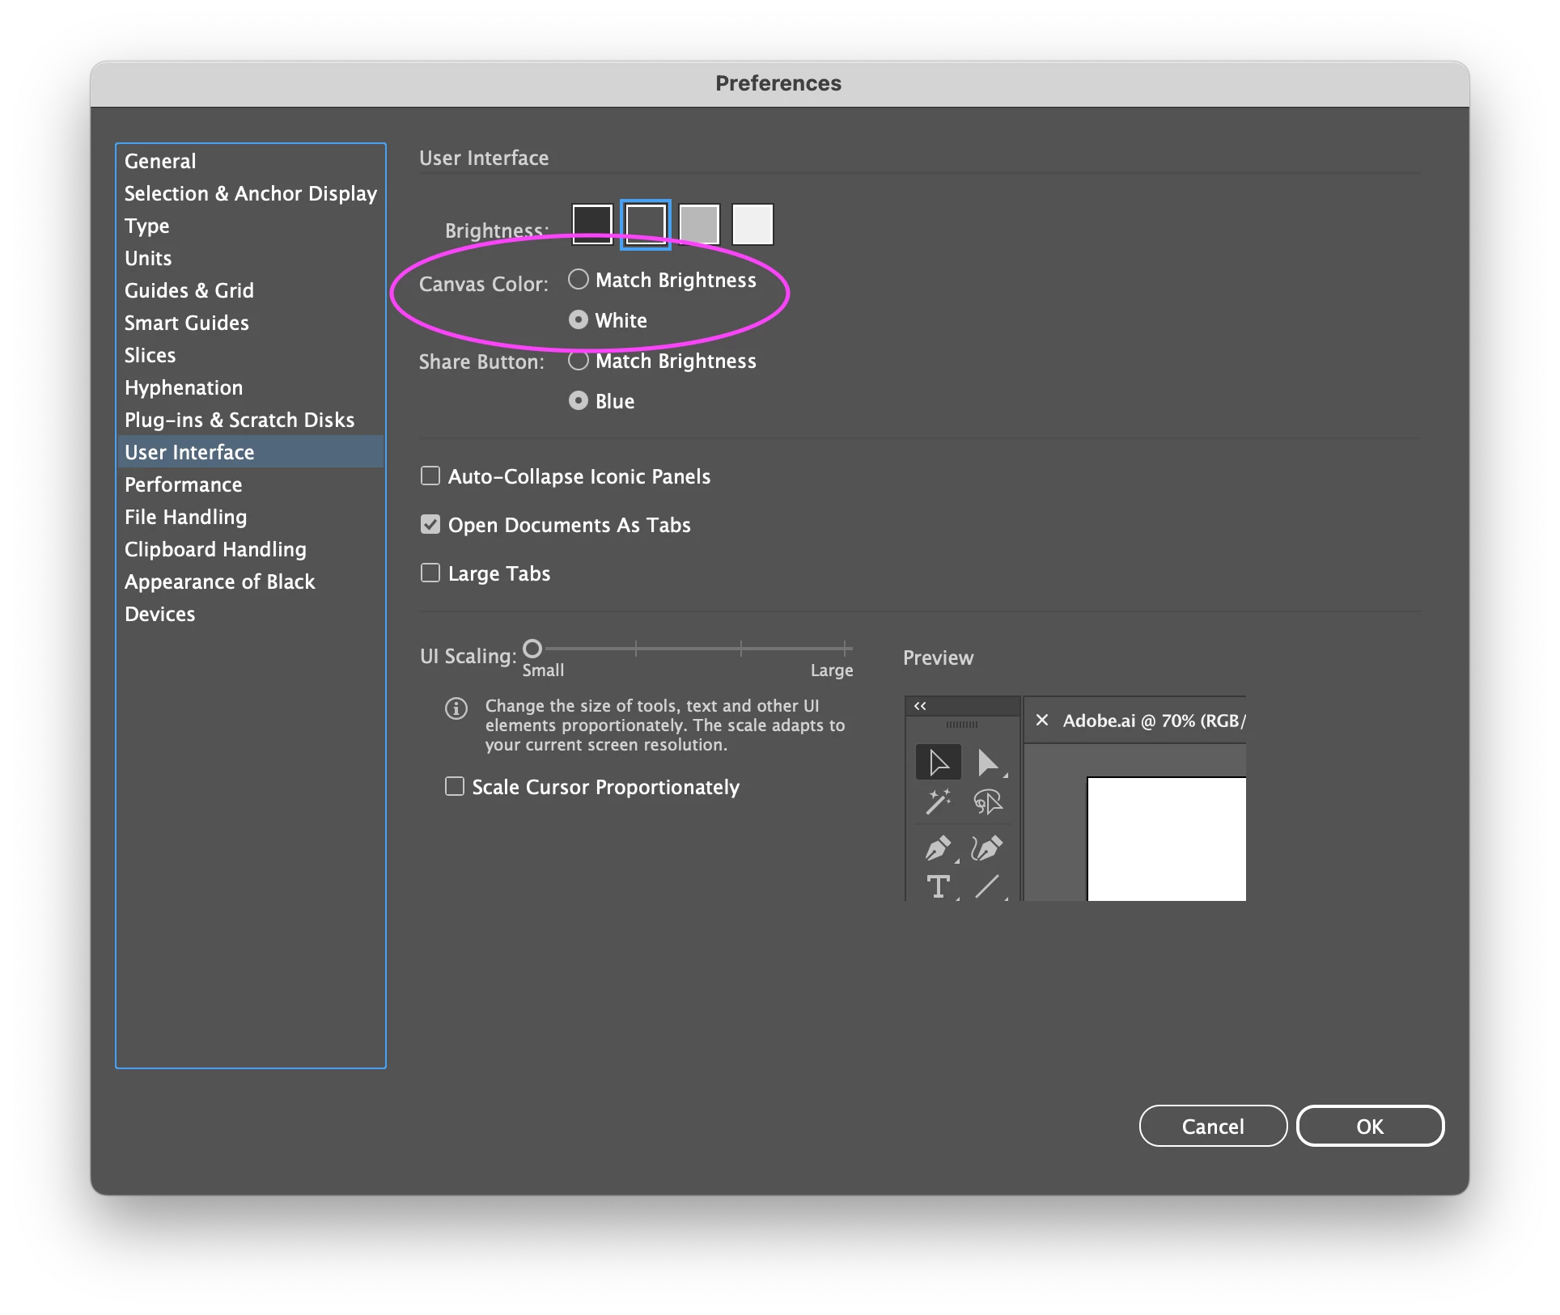The width and height of the screenshot is (1560, 1315).
Task: Close the Adobe.ai preview tab
Action: tap(1042, 720)
